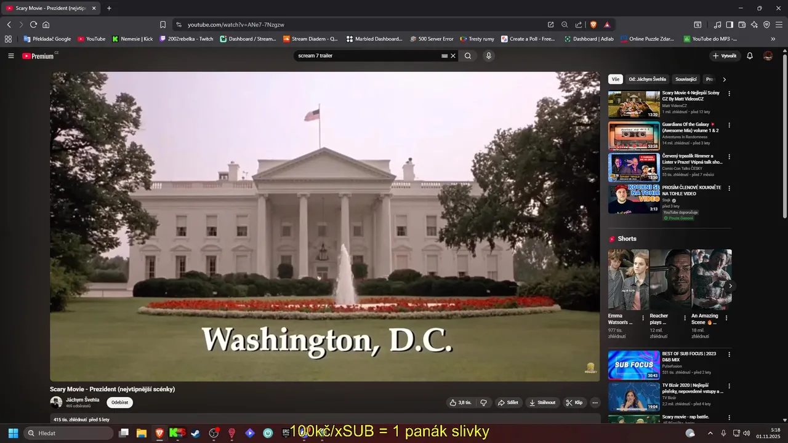788x443 pixels.
Task: Launch Steam from the taskbar
Action: pos(195,433)
